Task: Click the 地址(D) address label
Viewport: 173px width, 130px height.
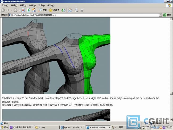Action: click(x=4, y=15)
